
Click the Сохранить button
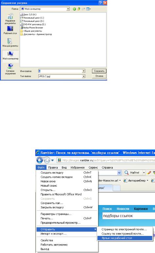tap(99, 71)
